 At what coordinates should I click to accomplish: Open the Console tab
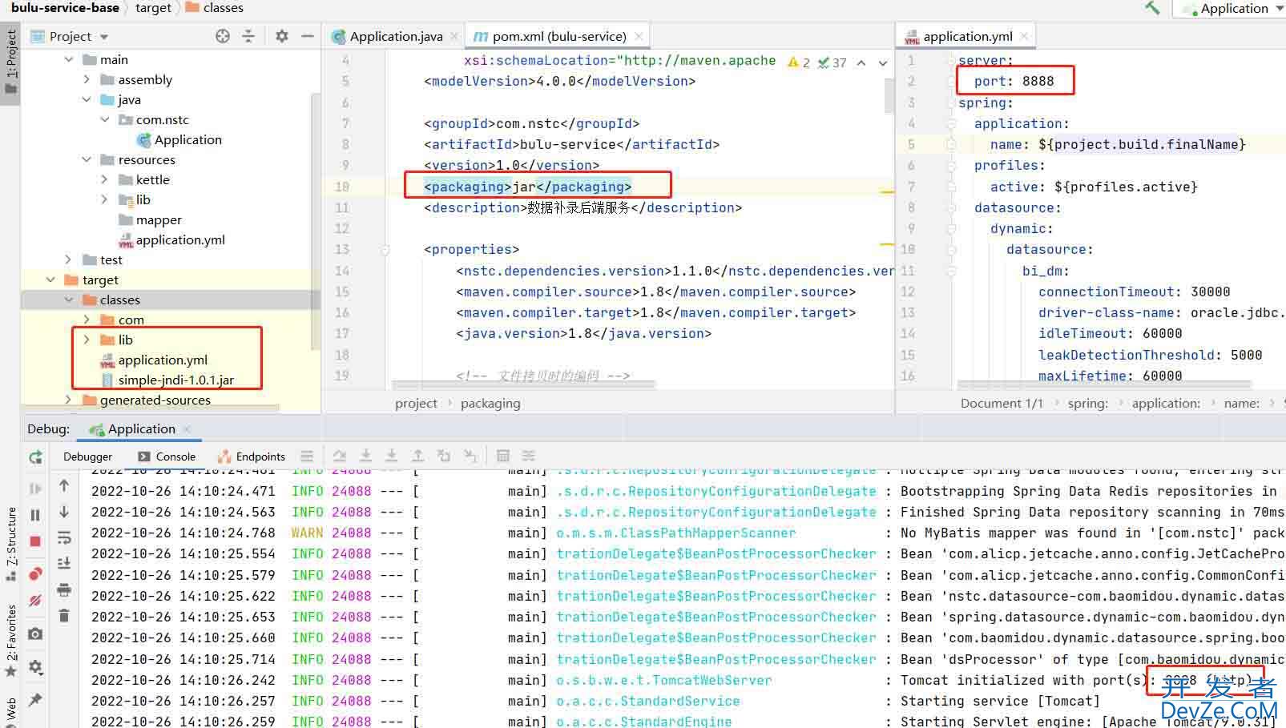(x=167, y=457)
